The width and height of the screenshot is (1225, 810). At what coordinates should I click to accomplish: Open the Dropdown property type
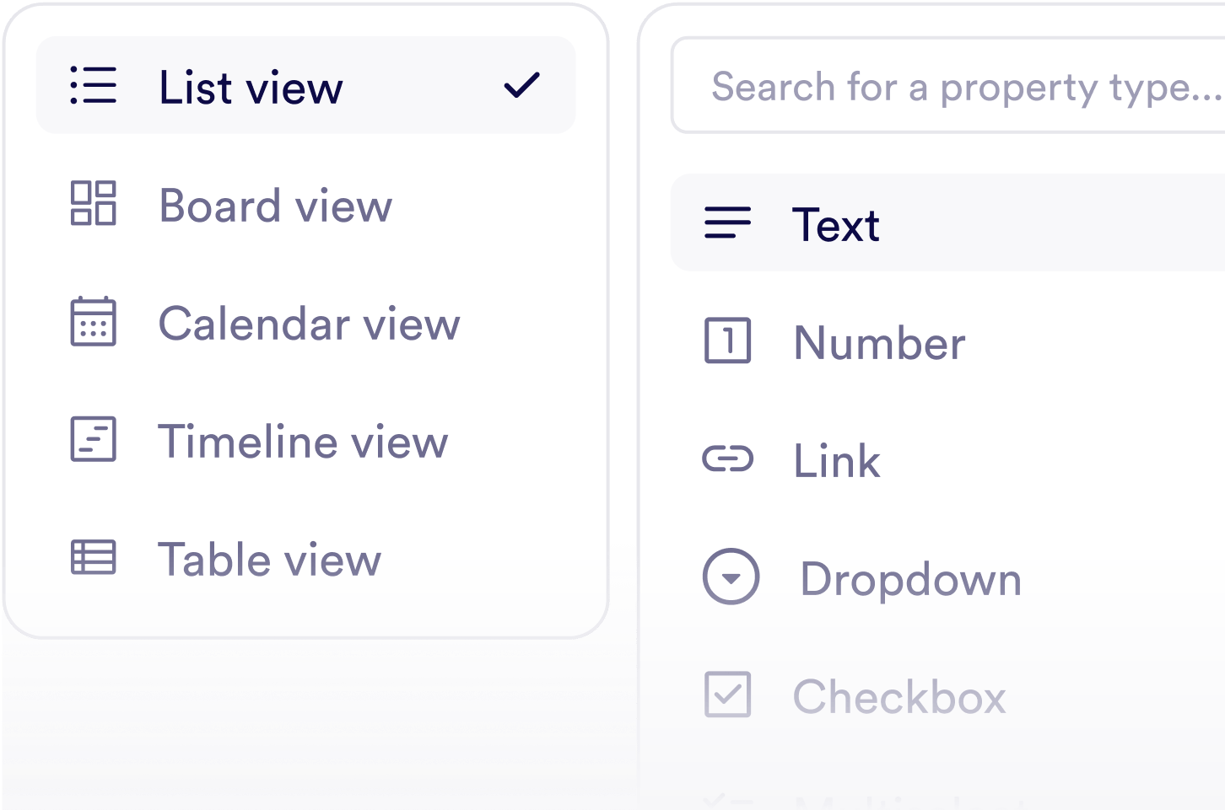pyautogui.click(x=909, y=578)
